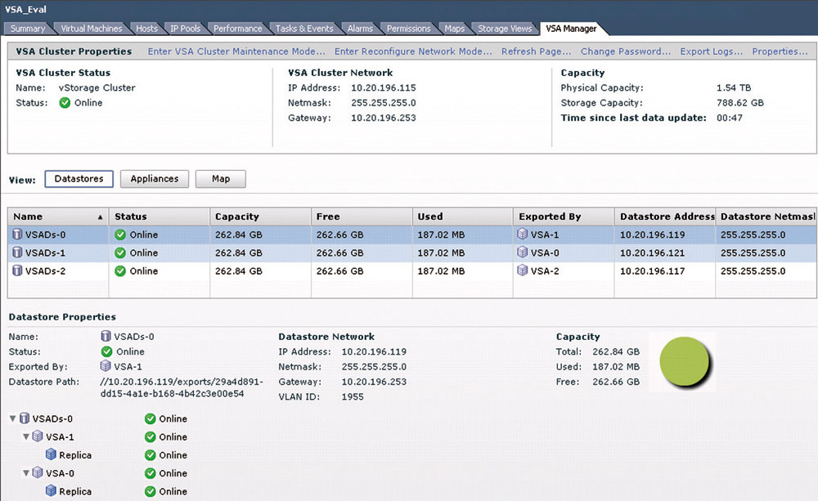Viewport: 818px width, 501px height.
Task: Click VLAN ID value 1955
Action: pyautogui.click(x=353, y=396)
